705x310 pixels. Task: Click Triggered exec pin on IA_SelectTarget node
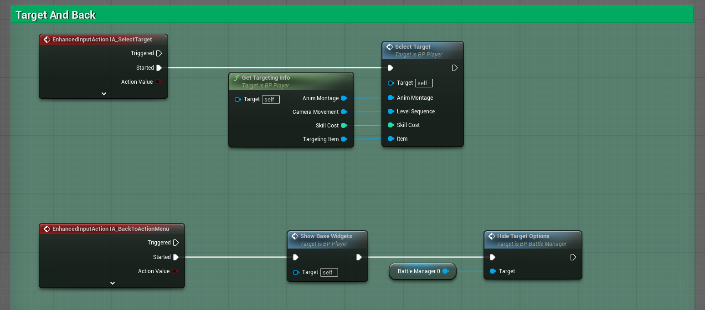tap(159, 53)
